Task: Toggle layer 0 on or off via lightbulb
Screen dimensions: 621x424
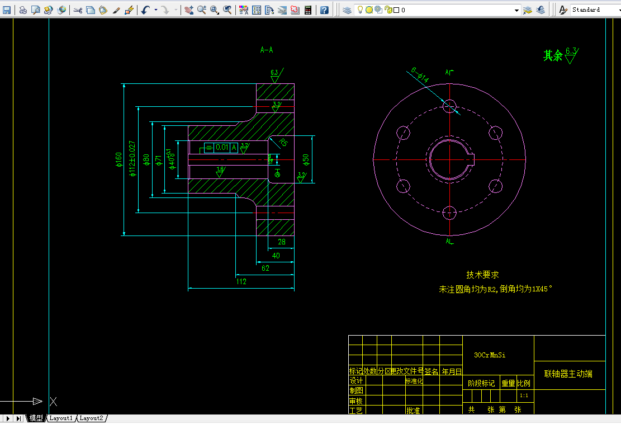Action: 360,10
